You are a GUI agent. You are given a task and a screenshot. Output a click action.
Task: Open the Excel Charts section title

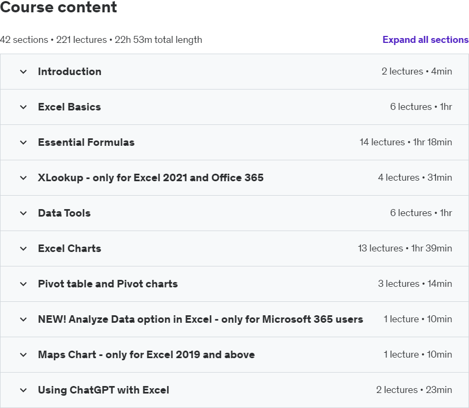(x=69, y=248)
